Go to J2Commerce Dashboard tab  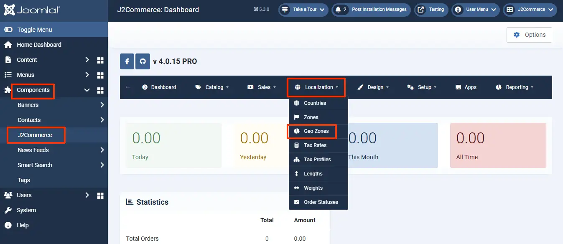159,87
